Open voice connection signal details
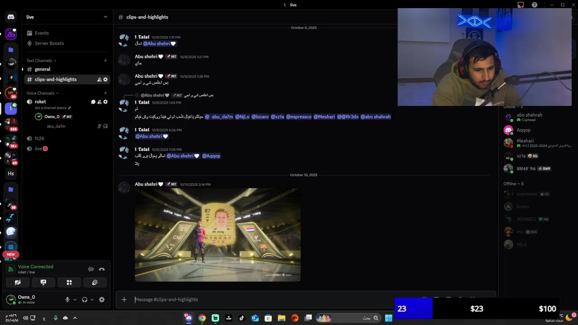The width and height of the screenshot is (578, 325). click(11, 269)
